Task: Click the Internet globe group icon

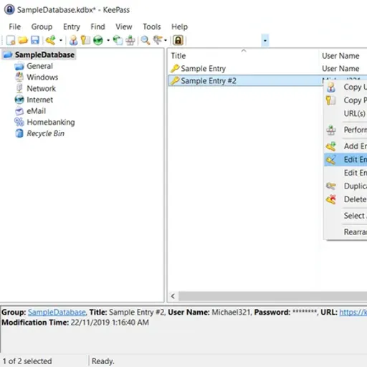Action: click(19, 100)
